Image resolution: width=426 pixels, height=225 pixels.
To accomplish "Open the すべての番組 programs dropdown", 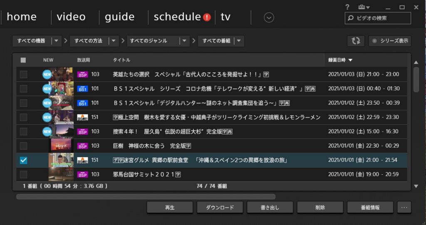I will pos(239,41).
